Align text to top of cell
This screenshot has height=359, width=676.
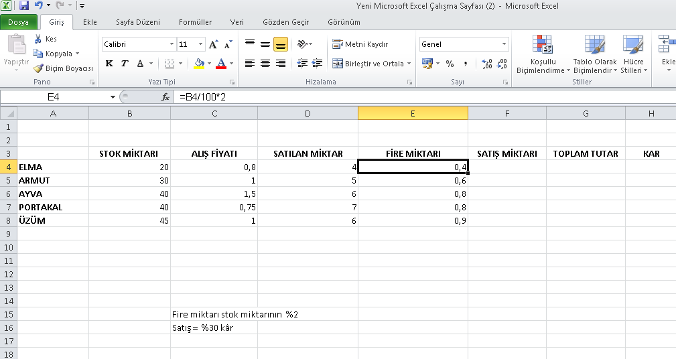[x=250, y=44]
